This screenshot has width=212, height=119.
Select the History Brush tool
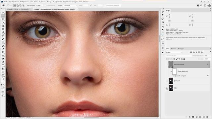(x=3, y=46)
